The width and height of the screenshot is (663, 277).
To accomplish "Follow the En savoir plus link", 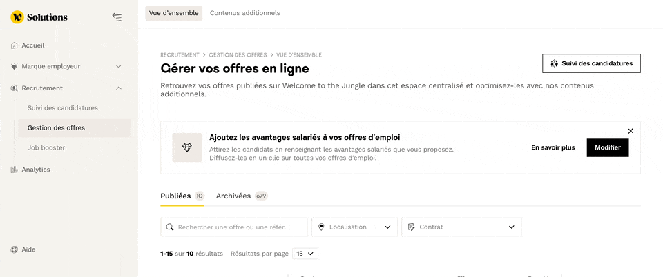I will 552,147.
